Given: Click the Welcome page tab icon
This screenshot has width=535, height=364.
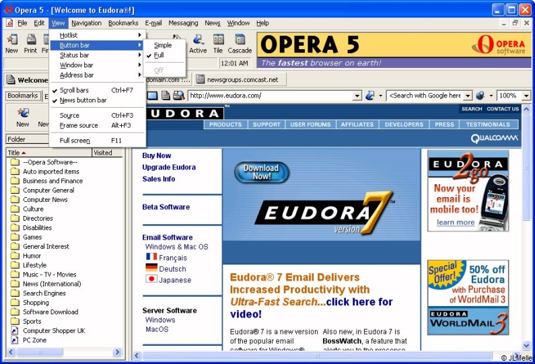Looking at the screenshot, I should tap(11, 80).
